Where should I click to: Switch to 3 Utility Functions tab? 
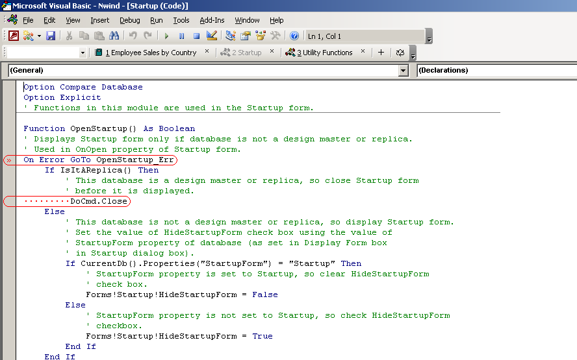318,53
